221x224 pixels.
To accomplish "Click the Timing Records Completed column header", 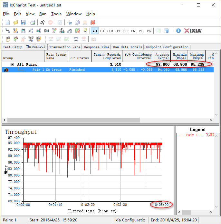I will [x=107, y=56].
